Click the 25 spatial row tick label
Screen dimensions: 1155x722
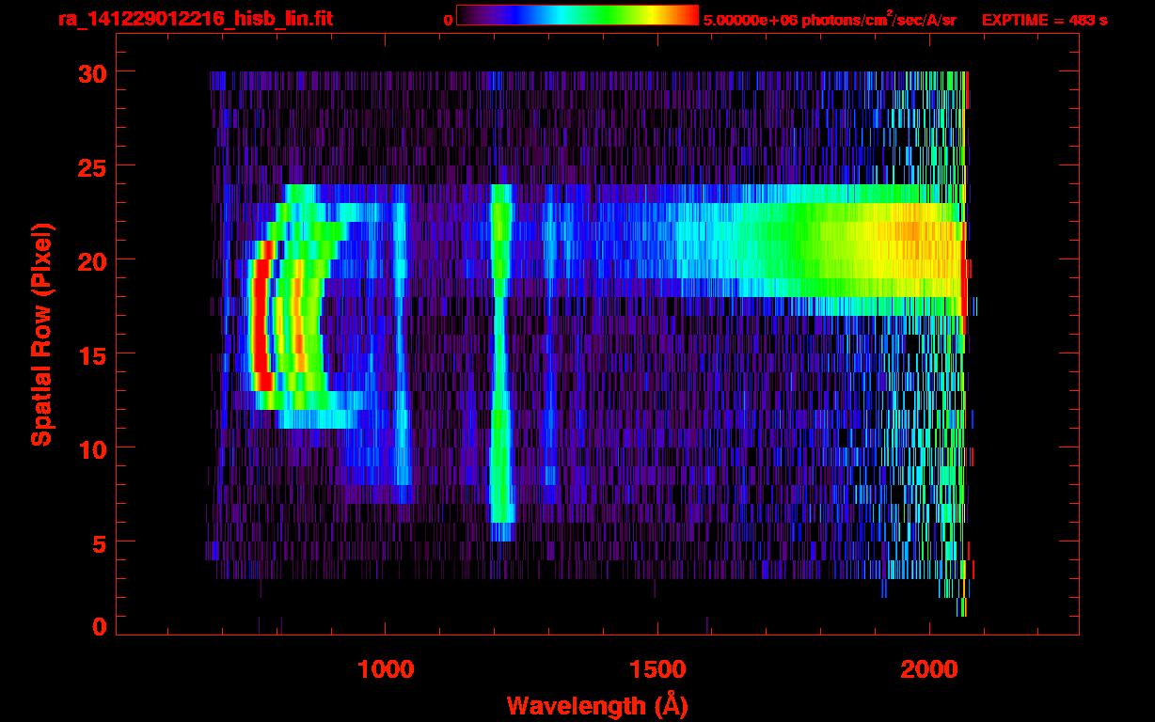(91, 166)
